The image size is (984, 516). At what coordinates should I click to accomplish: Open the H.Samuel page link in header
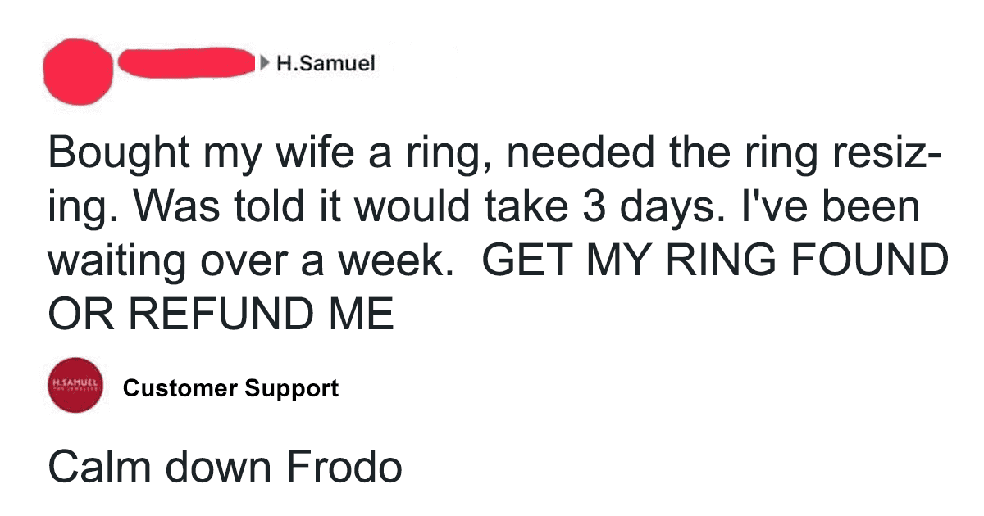(325, 64)
